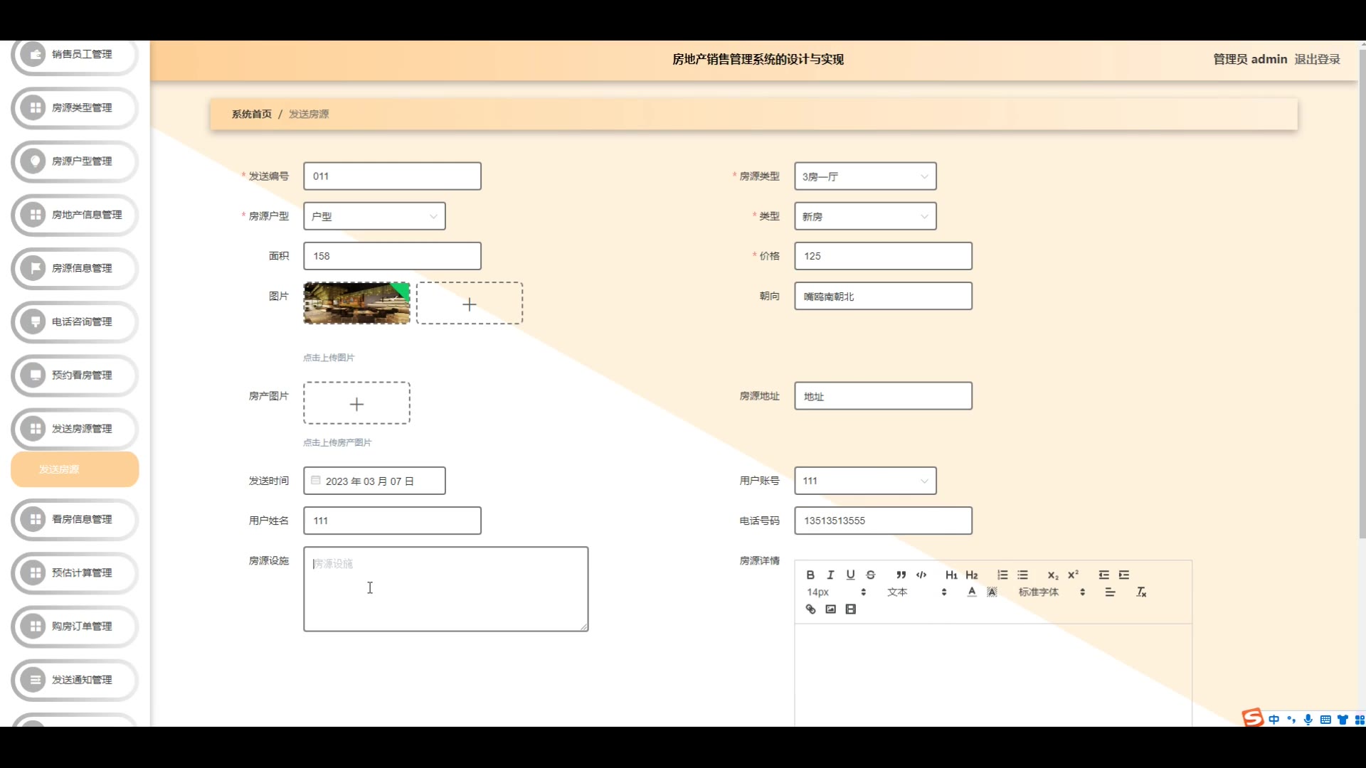Image resolution: width=1366 pixels, height=768 pixels.
Task: Toggle subscript formatting
Action: (1052, 575)
